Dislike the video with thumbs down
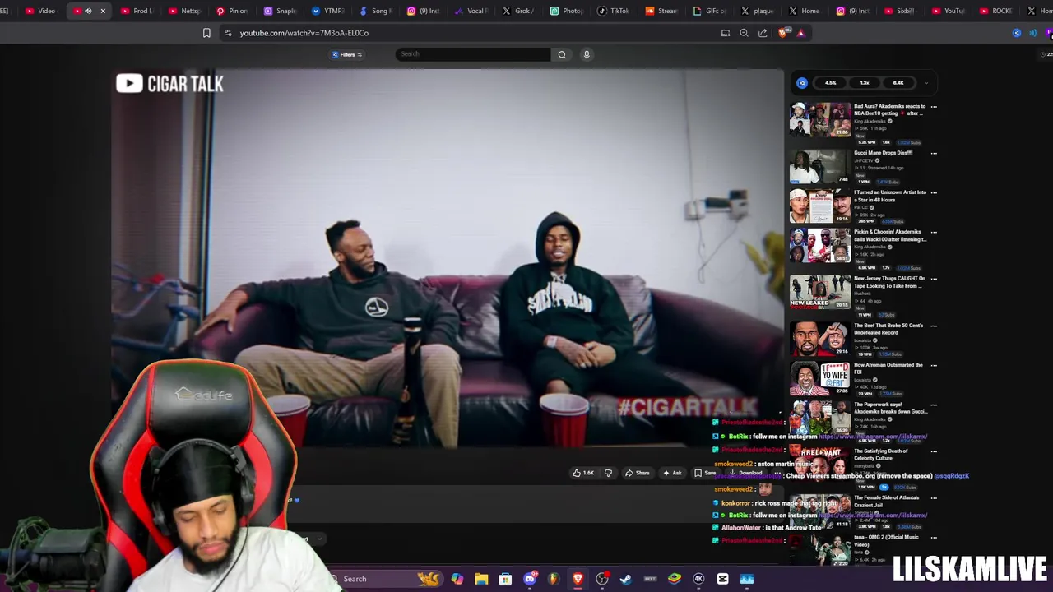 point(608,473)
